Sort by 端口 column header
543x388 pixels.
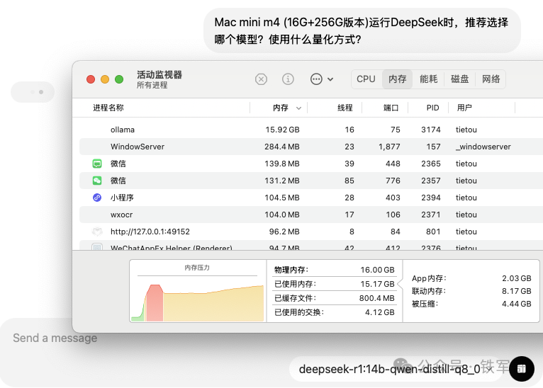(391, 108)
